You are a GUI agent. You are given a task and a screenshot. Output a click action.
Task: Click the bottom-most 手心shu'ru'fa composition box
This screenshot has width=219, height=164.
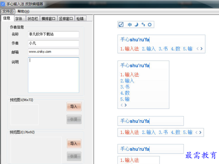coord(151,149)
